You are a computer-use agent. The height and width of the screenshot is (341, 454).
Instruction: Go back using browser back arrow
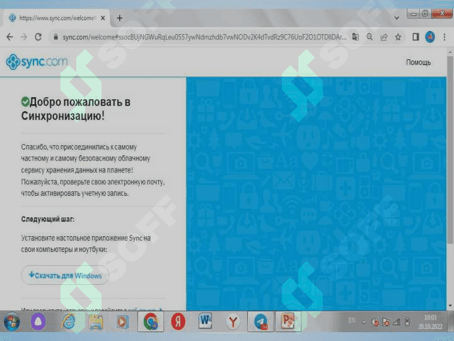point(10,37)
